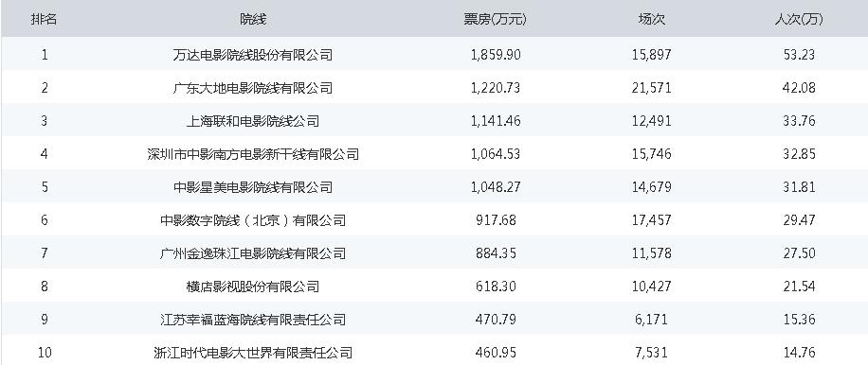This screenshot has height=365, width=868.
Task: Click box office value 1,859.90
Action: (x=496, y=55)
